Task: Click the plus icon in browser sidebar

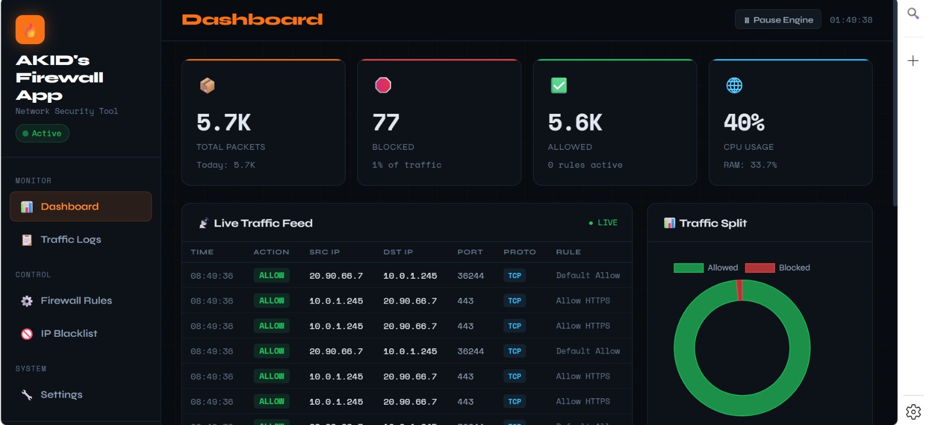Action: [913, 60]
